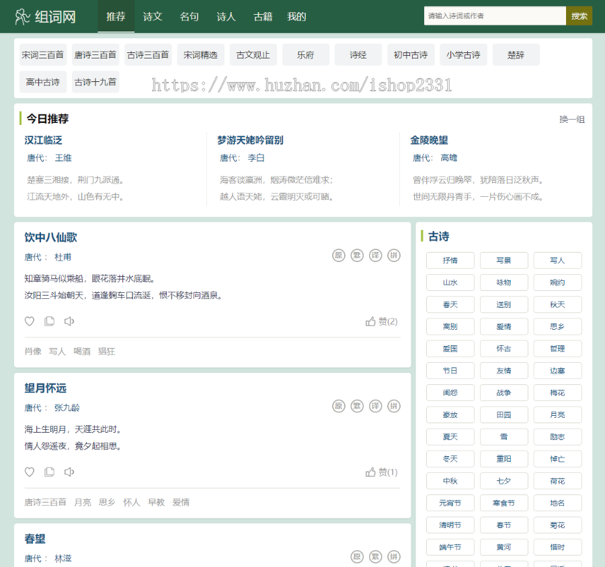
Task: Like 饮中八仙歌 with the thumbs-up icon
Action: 370,321
